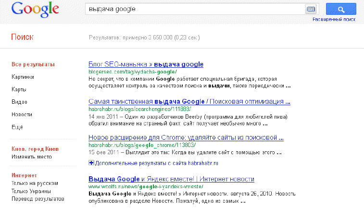The image size is (364, 208).
Task: Open "Блог SEO-маньяка » выдача google" result
Action: coord(146,64)
